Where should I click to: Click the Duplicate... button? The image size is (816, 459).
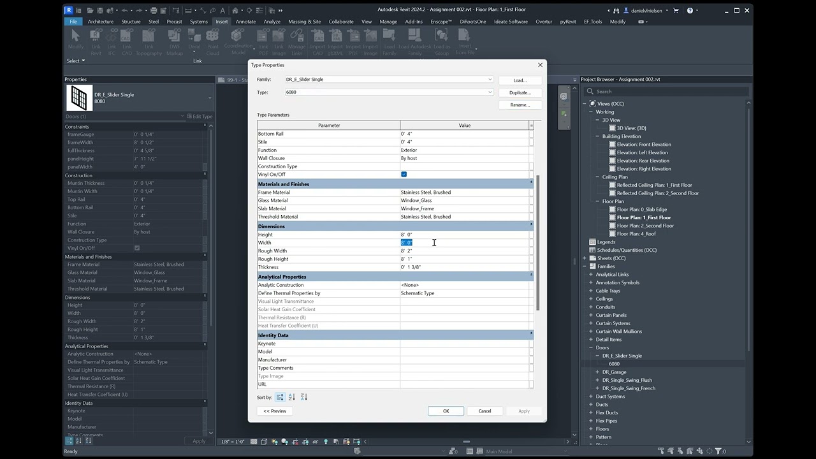[520, 92]
